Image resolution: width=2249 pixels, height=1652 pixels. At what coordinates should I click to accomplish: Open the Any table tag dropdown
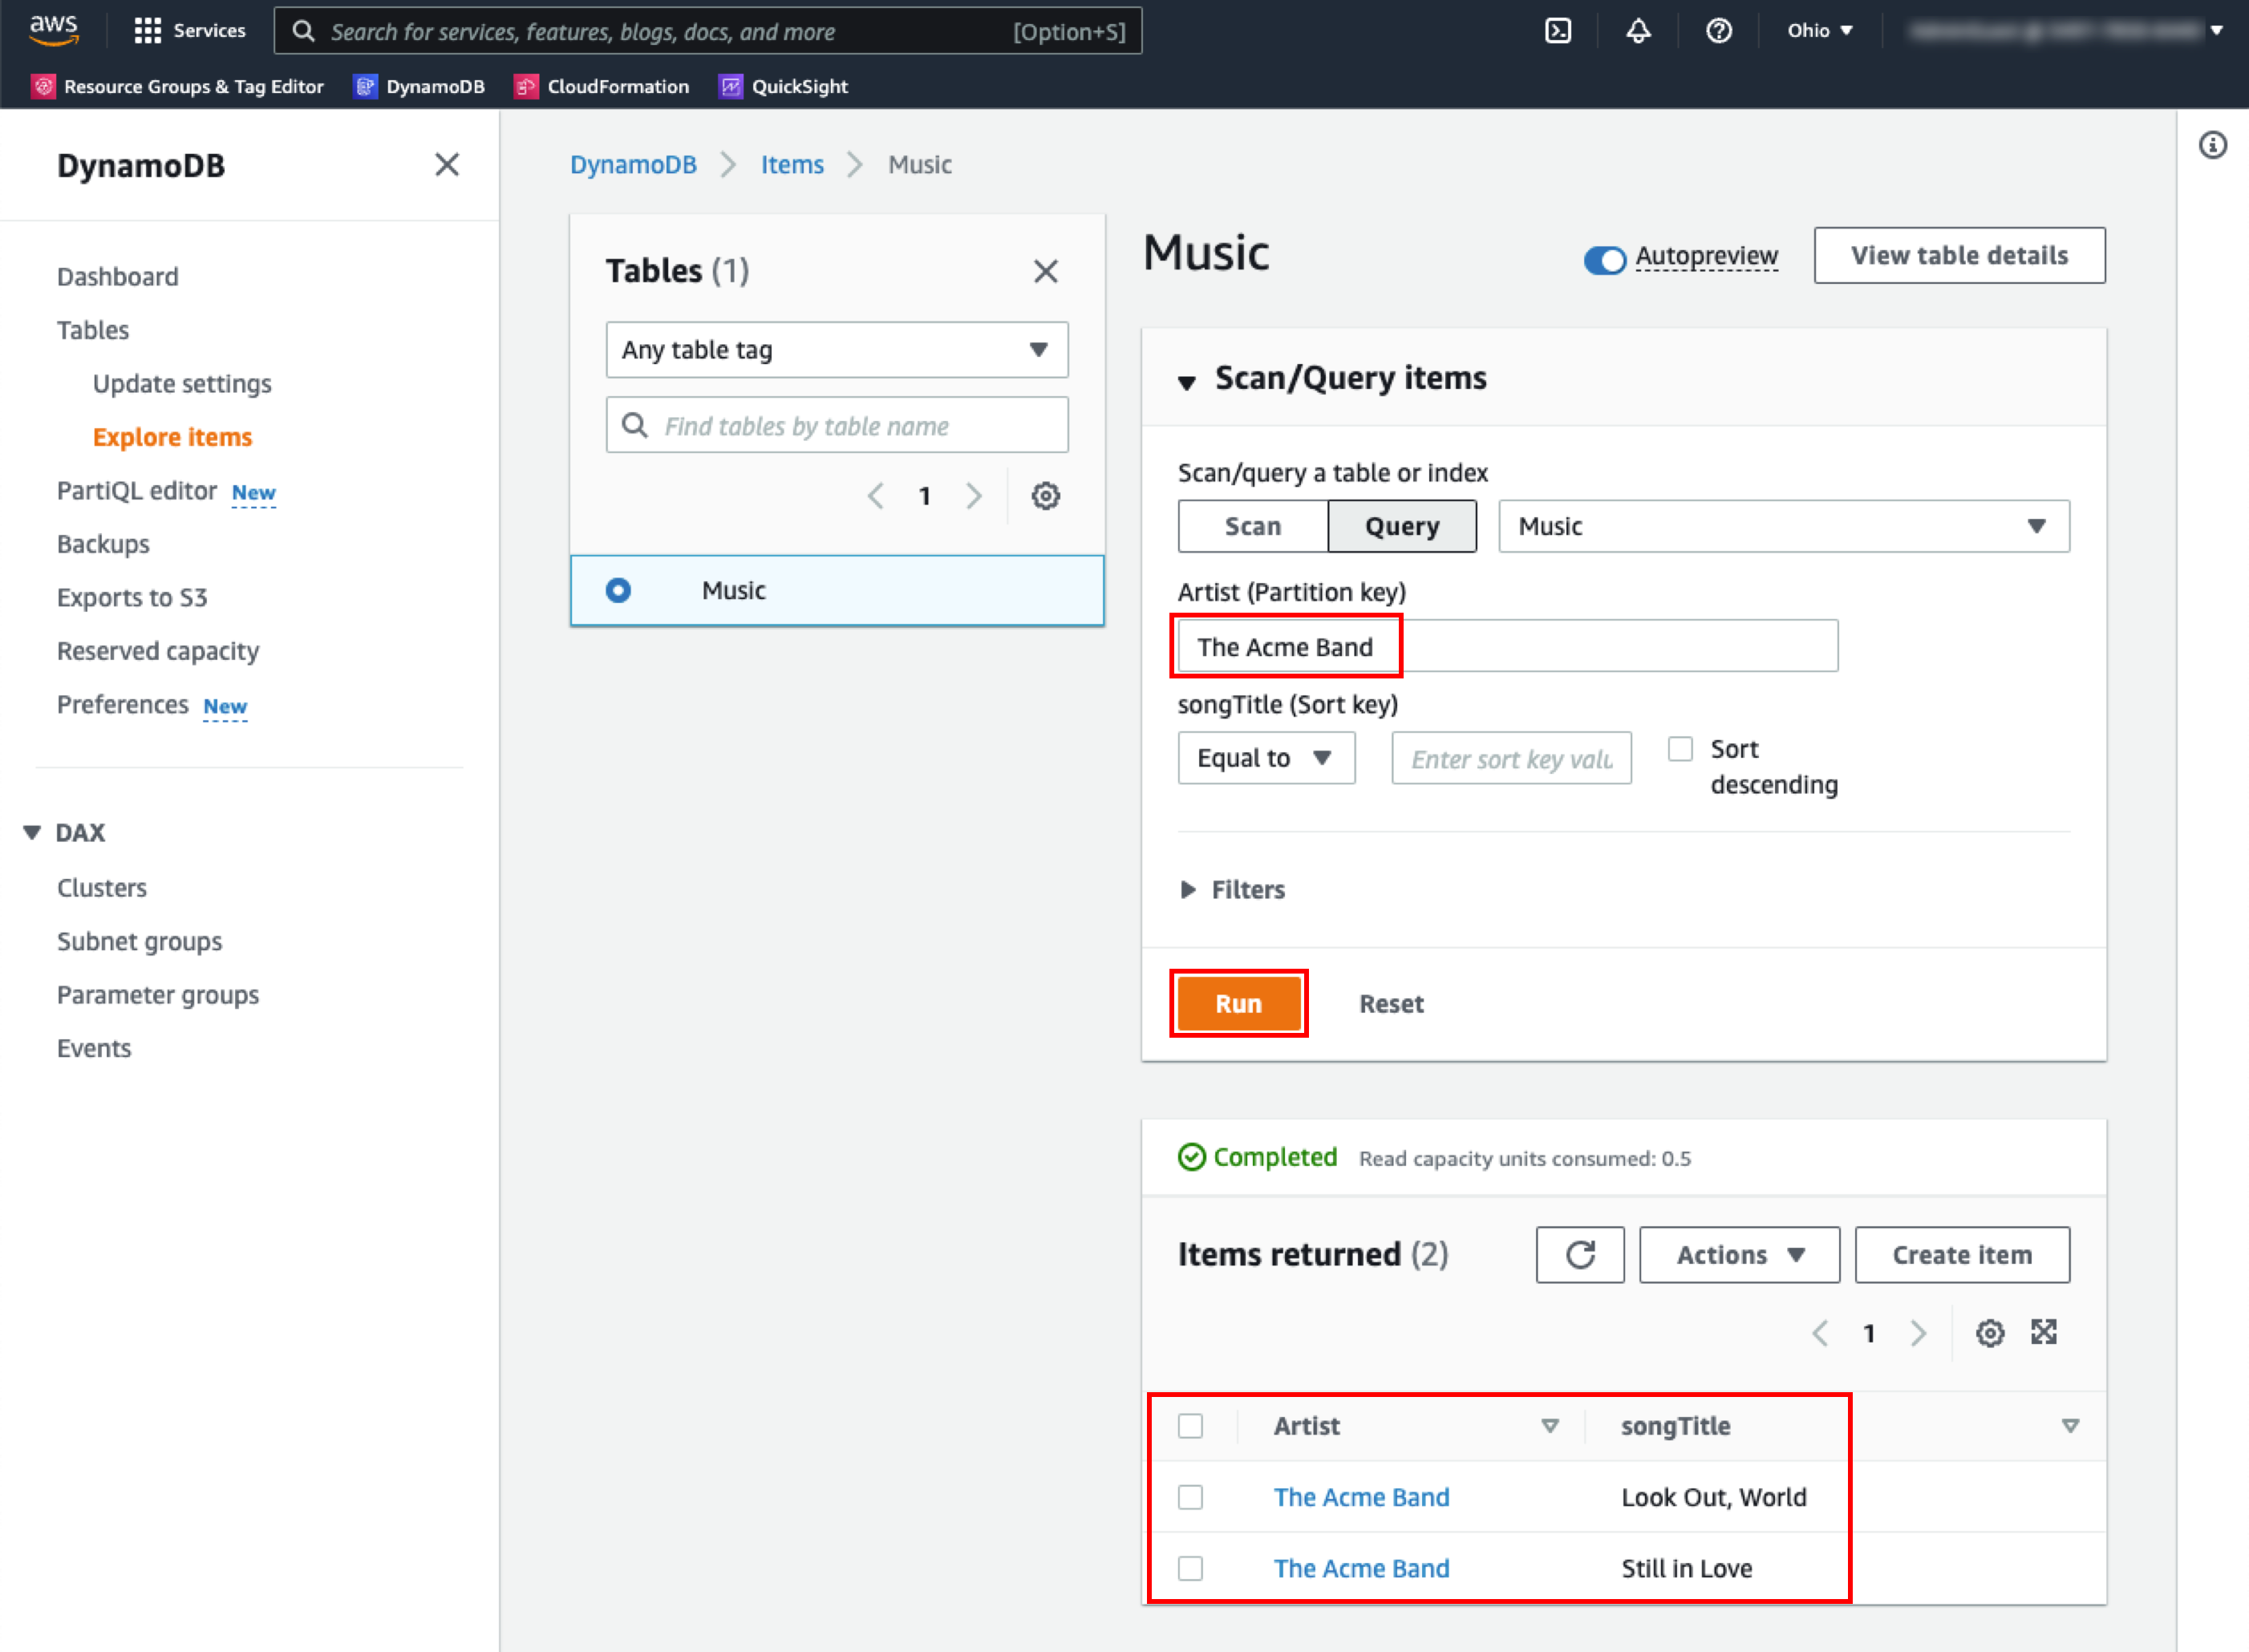tap(837, 350)
